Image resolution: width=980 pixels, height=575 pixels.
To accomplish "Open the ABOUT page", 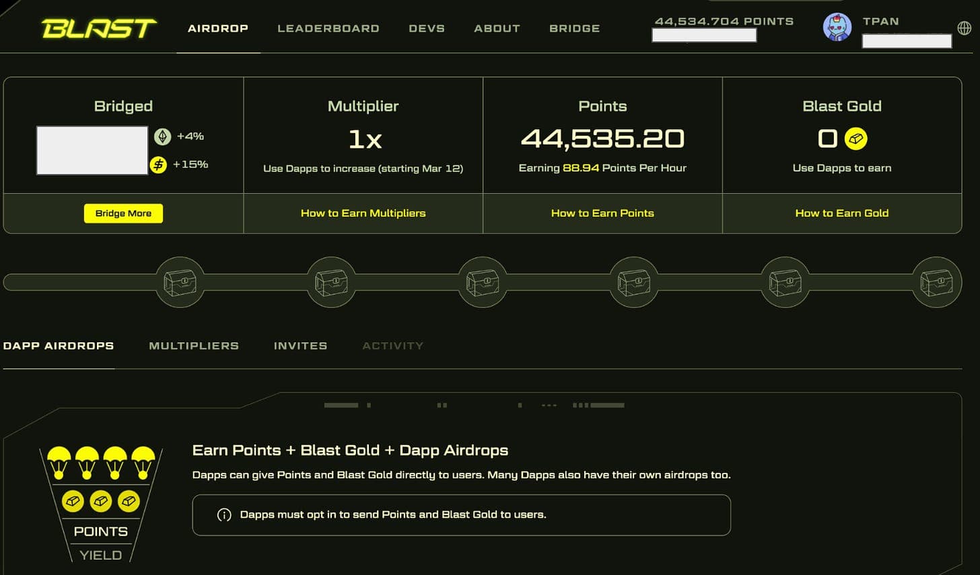I will tap(497, 28).
